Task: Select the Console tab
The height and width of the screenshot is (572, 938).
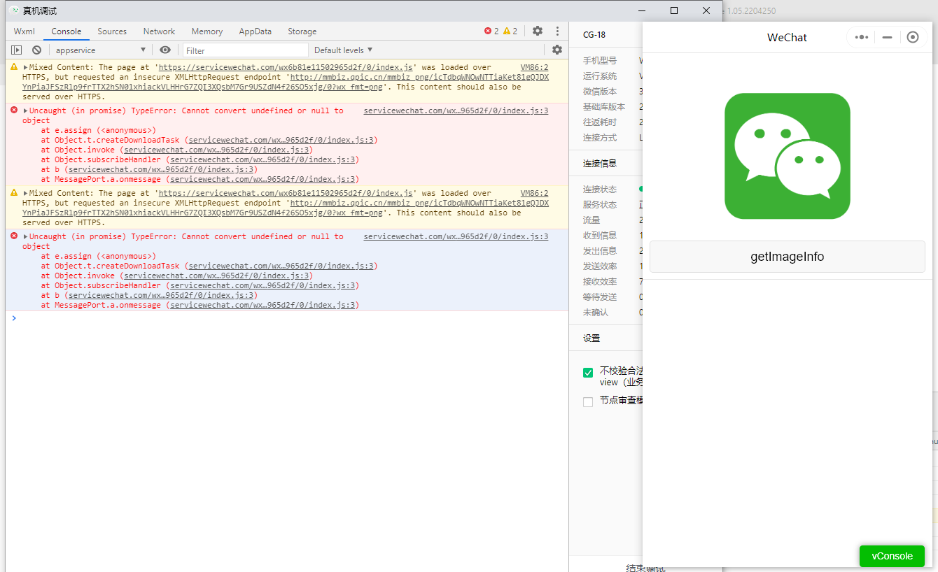Action: click(x=66, y=31)
